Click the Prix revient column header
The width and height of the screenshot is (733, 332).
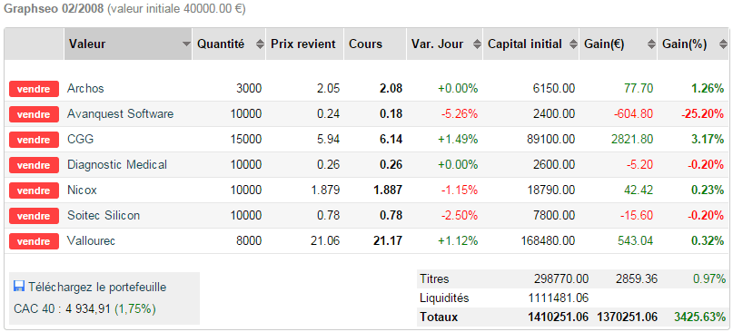[304, 44]
